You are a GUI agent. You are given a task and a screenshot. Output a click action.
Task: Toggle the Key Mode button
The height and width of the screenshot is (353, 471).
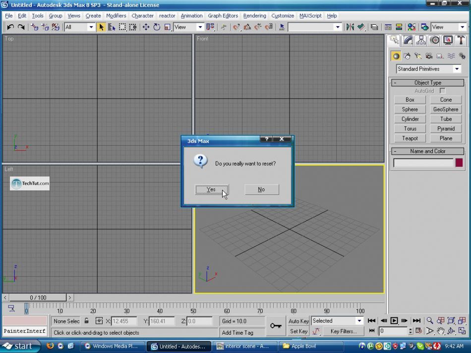371,331
